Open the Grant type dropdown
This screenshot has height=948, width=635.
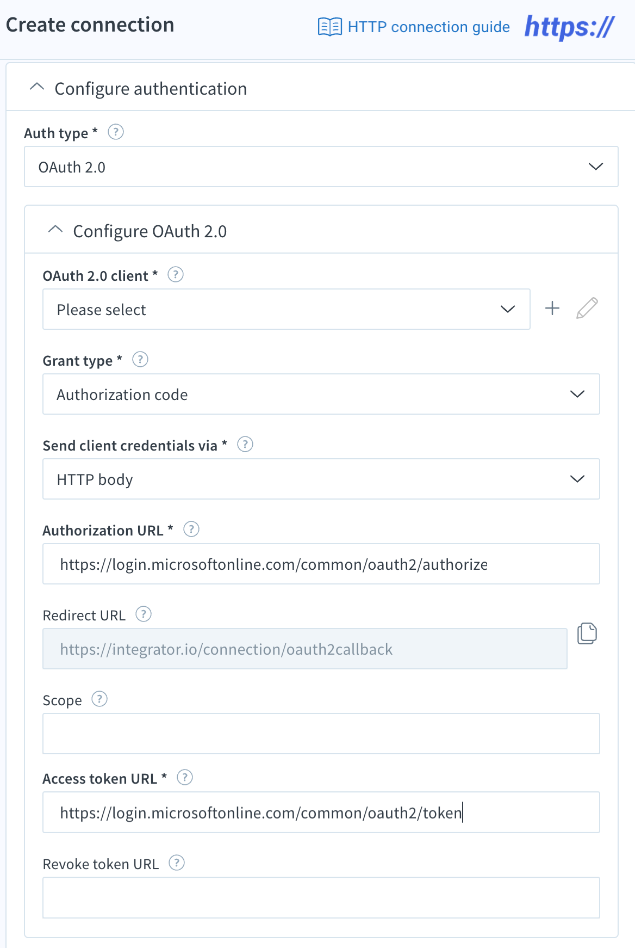[321, 394]
